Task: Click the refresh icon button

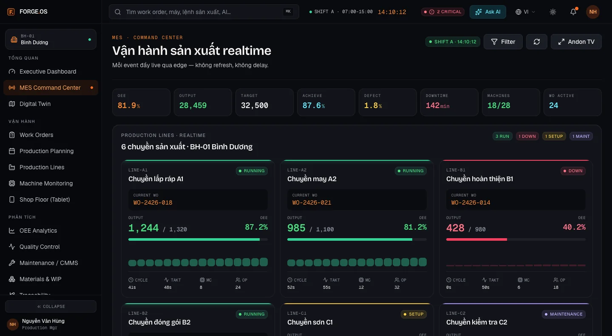Action: (537, 42)
